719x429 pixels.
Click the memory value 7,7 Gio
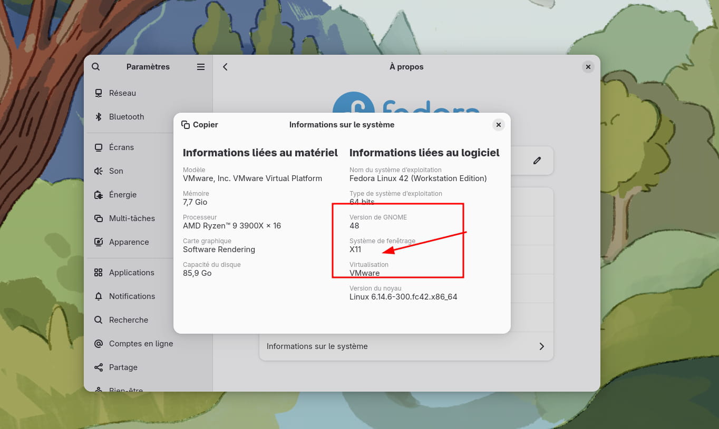(x=195, y=202)
